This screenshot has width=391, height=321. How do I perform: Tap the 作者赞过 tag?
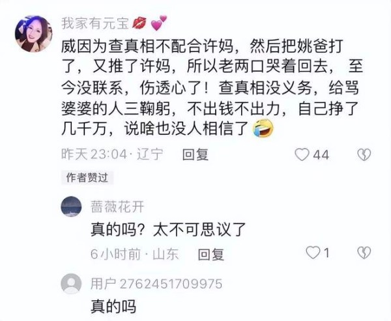pyautogui.click(x=87, y=178)
